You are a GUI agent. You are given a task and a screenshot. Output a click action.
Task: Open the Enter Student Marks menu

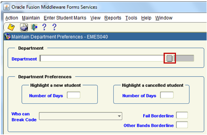65,18
